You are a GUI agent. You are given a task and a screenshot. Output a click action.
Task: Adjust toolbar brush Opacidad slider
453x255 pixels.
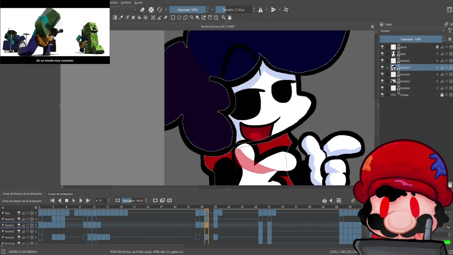pyautogui.click(x=188, y=10)
